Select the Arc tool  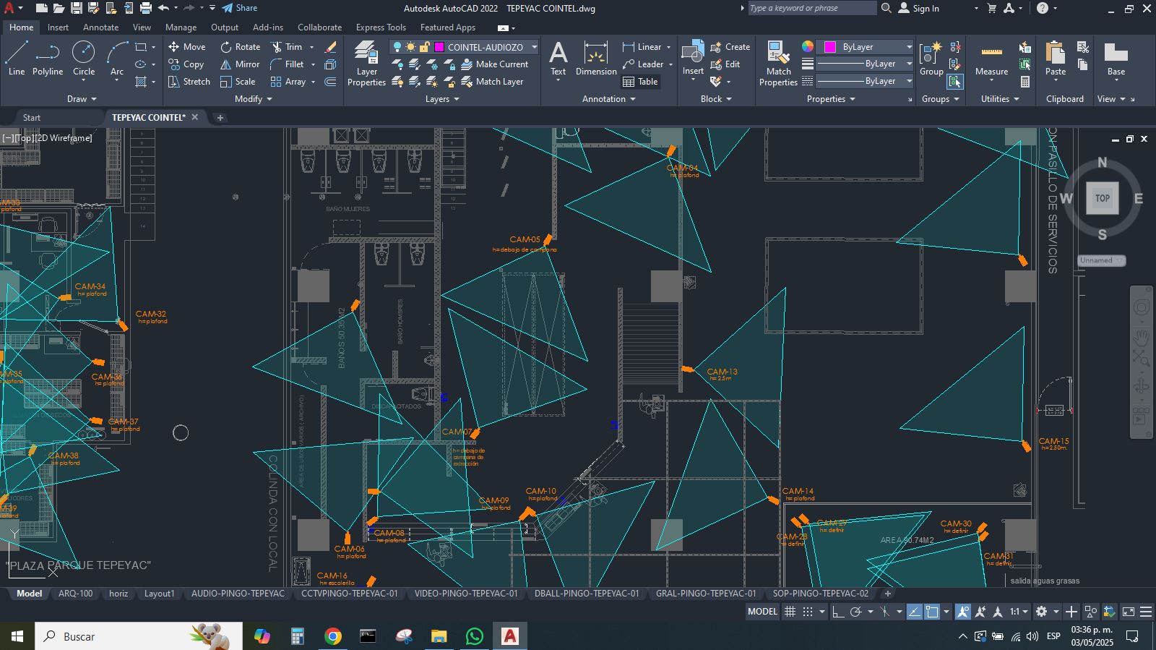[x=117, y=59]
